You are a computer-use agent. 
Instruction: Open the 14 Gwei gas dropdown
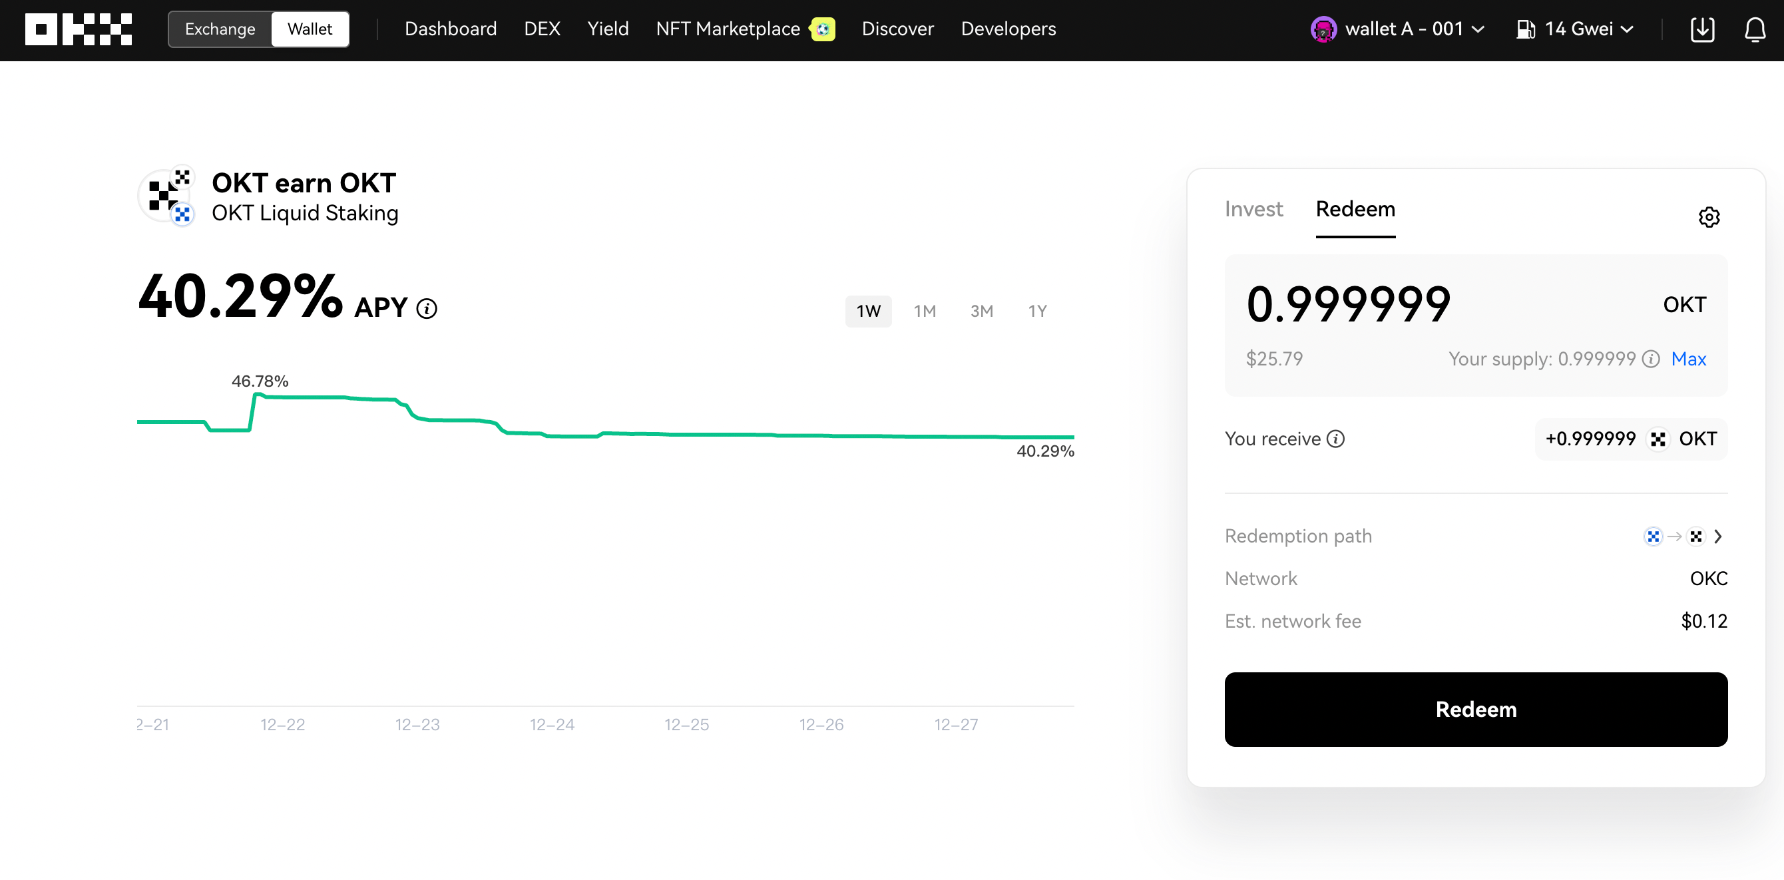(x=1575, y=29)
